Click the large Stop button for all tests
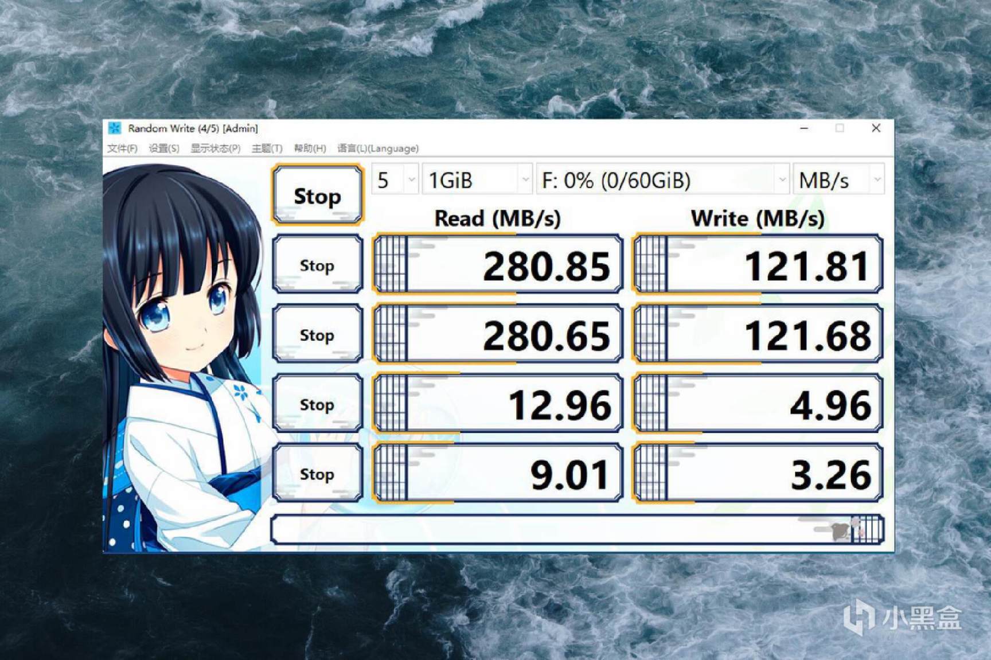The height and width of the screenshot is (660, 991). coord(318,194)
